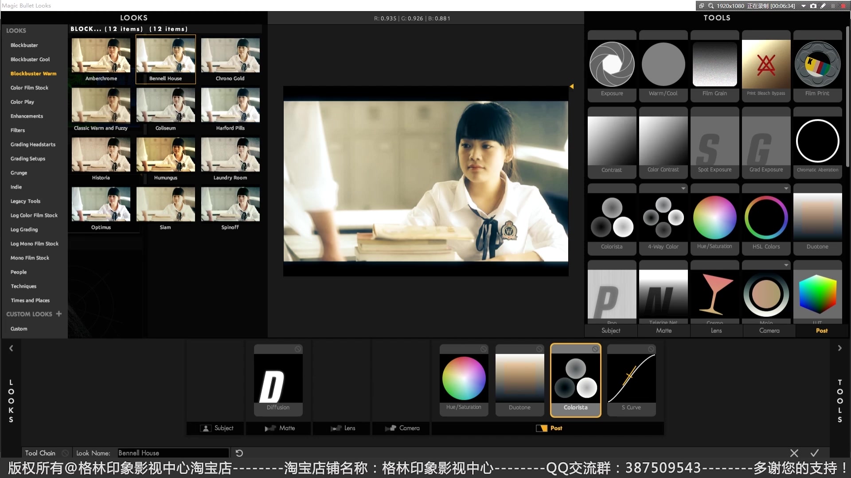Image resolution: width=851 pixels, height=478 pixels.
Task: Disable the Colorista tool in chain
Action: coord(595,349)
